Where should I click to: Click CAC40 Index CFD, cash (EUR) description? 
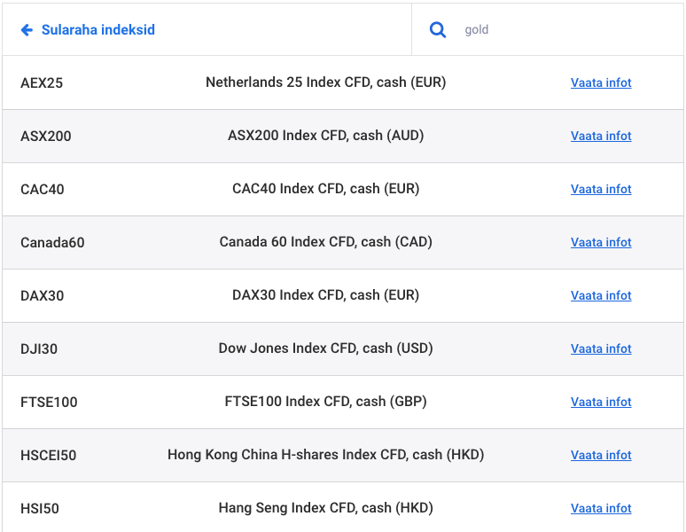(x=326, y=189)
